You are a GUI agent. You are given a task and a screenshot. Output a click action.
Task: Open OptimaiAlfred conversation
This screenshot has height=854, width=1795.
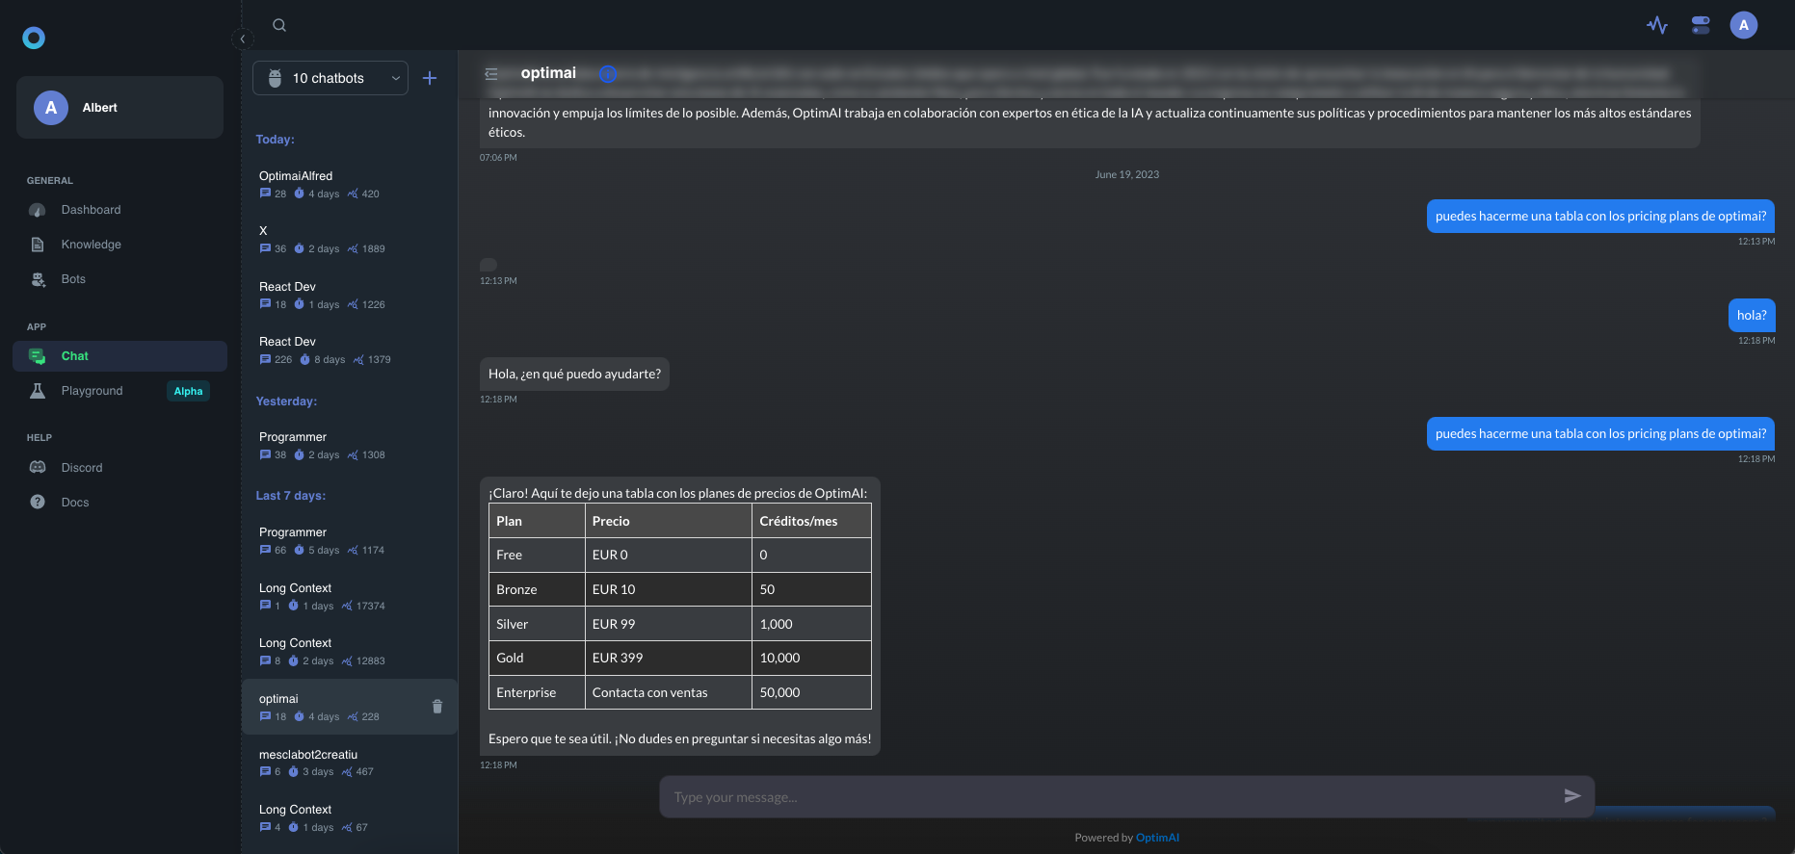[349, 184]
